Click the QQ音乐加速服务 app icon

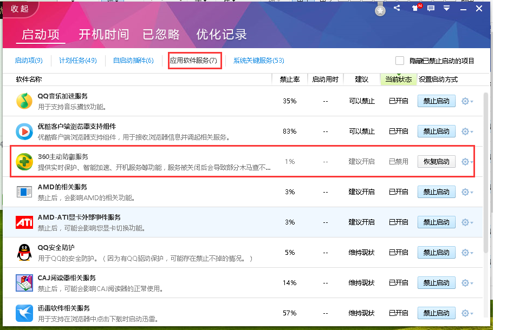coord(24,101)
